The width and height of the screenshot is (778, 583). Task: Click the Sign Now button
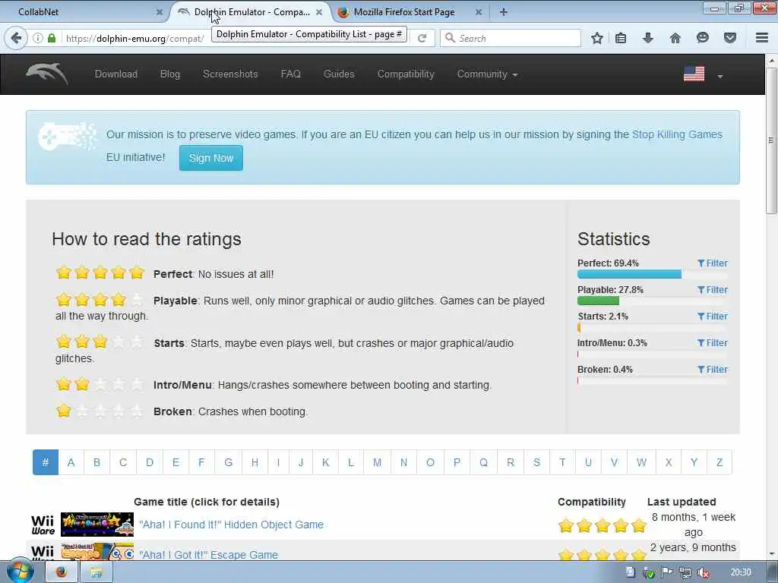tap(211, 158)
